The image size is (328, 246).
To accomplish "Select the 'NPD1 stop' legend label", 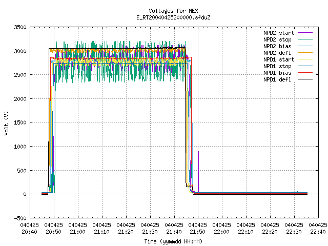I will click(277, 66).
